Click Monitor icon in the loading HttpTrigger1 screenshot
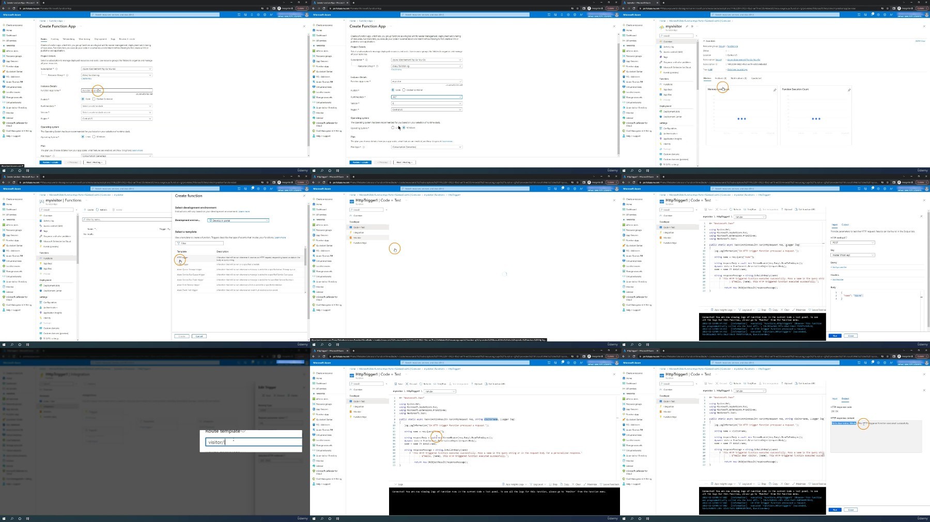Viewport: 930px width, 522px height. coord(351,238)
